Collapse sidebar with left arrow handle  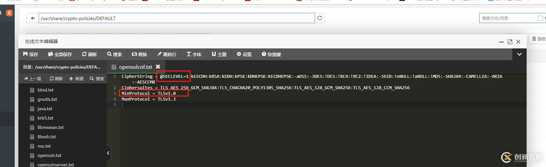109,153
